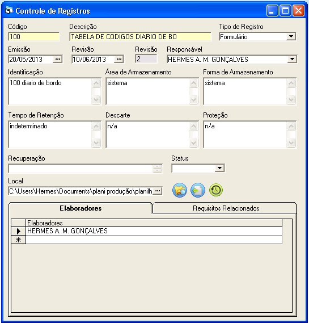Viewport: 309px width, 323px height.
Task: Click the Descarte text area
Action: point(147,135)
